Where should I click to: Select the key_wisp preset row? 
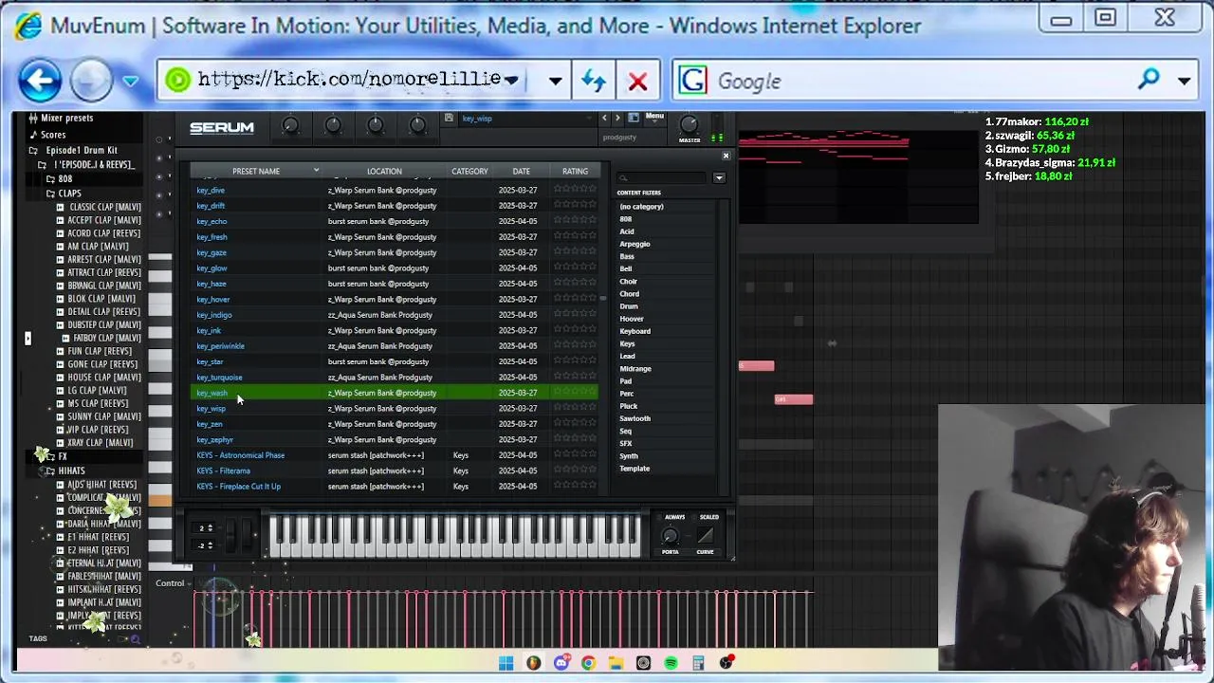pos(394,408)
